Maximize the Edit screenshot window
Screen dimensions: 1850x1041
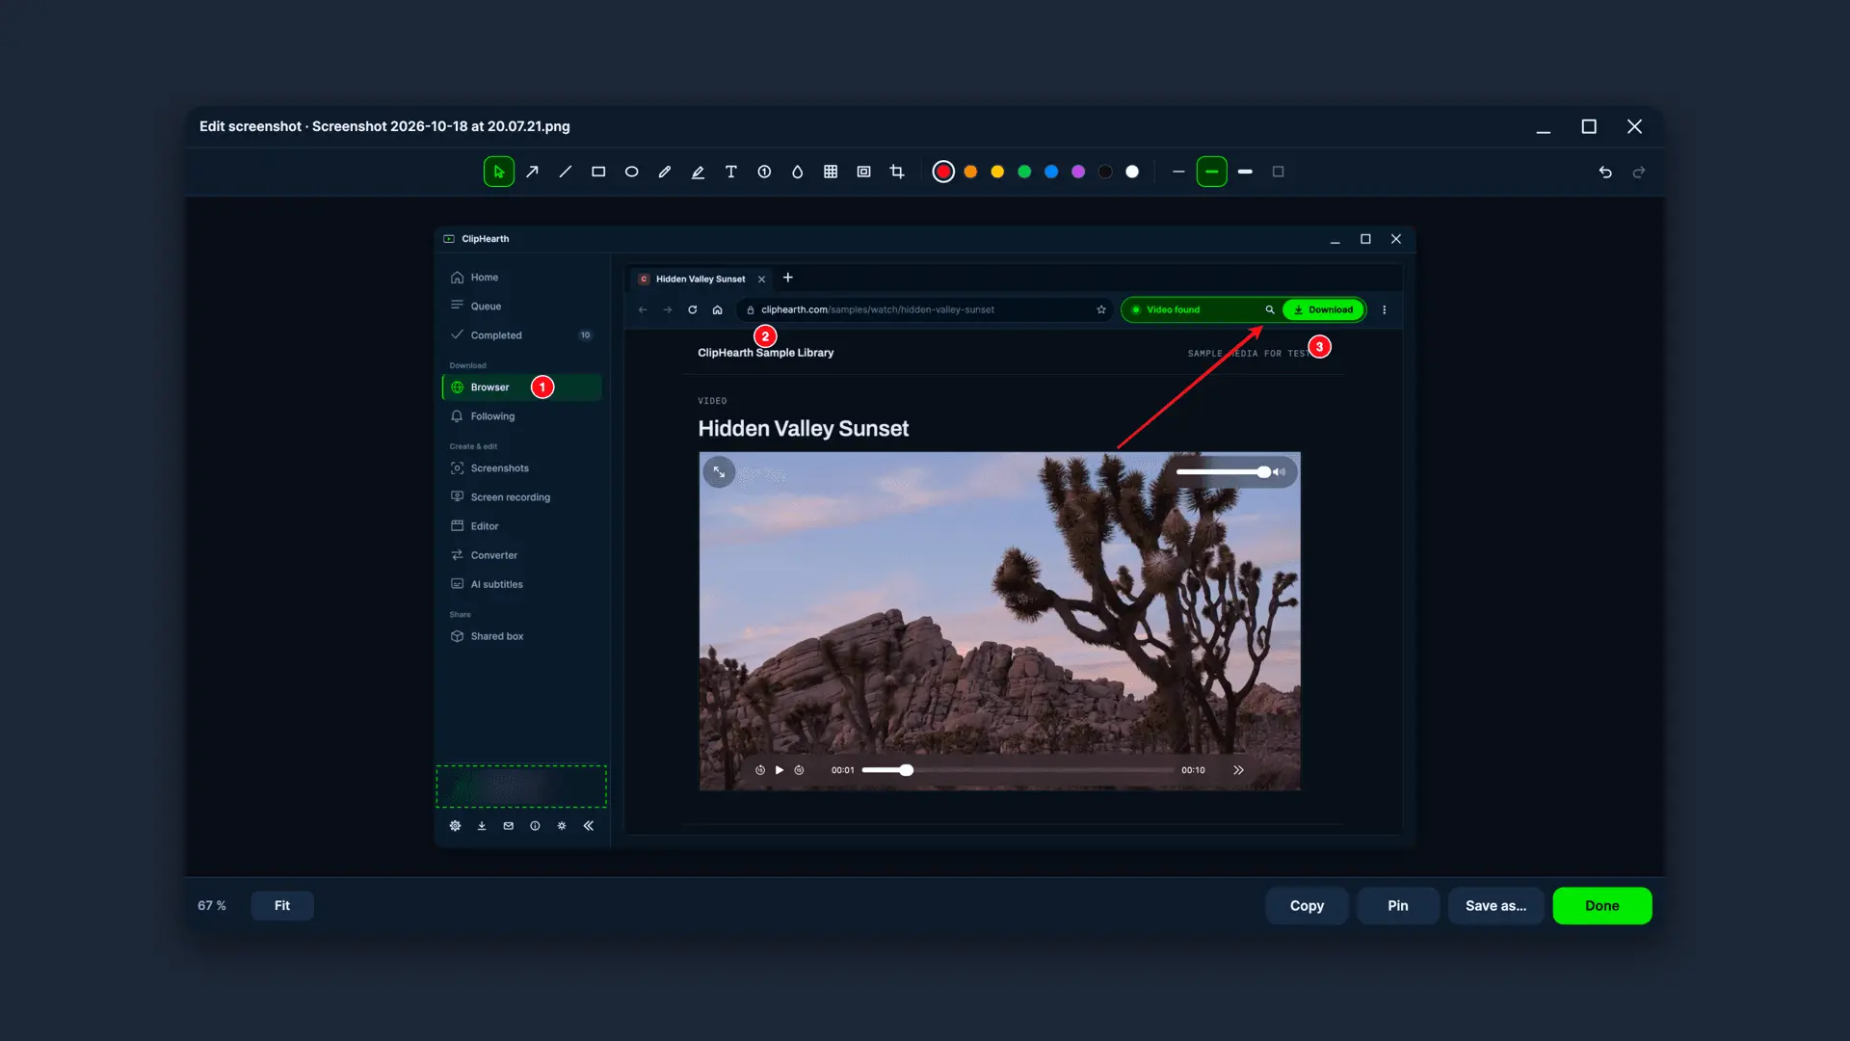click(x=1589, y=126)
